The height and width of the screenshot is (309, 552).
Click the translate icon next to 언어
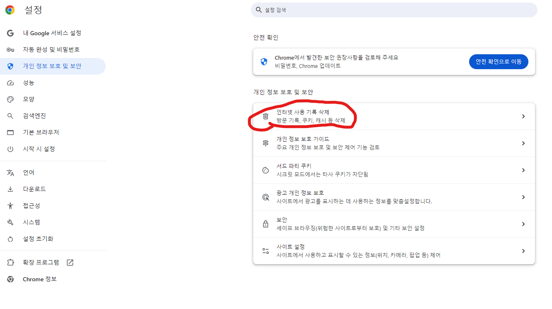(x=10, y=173)
